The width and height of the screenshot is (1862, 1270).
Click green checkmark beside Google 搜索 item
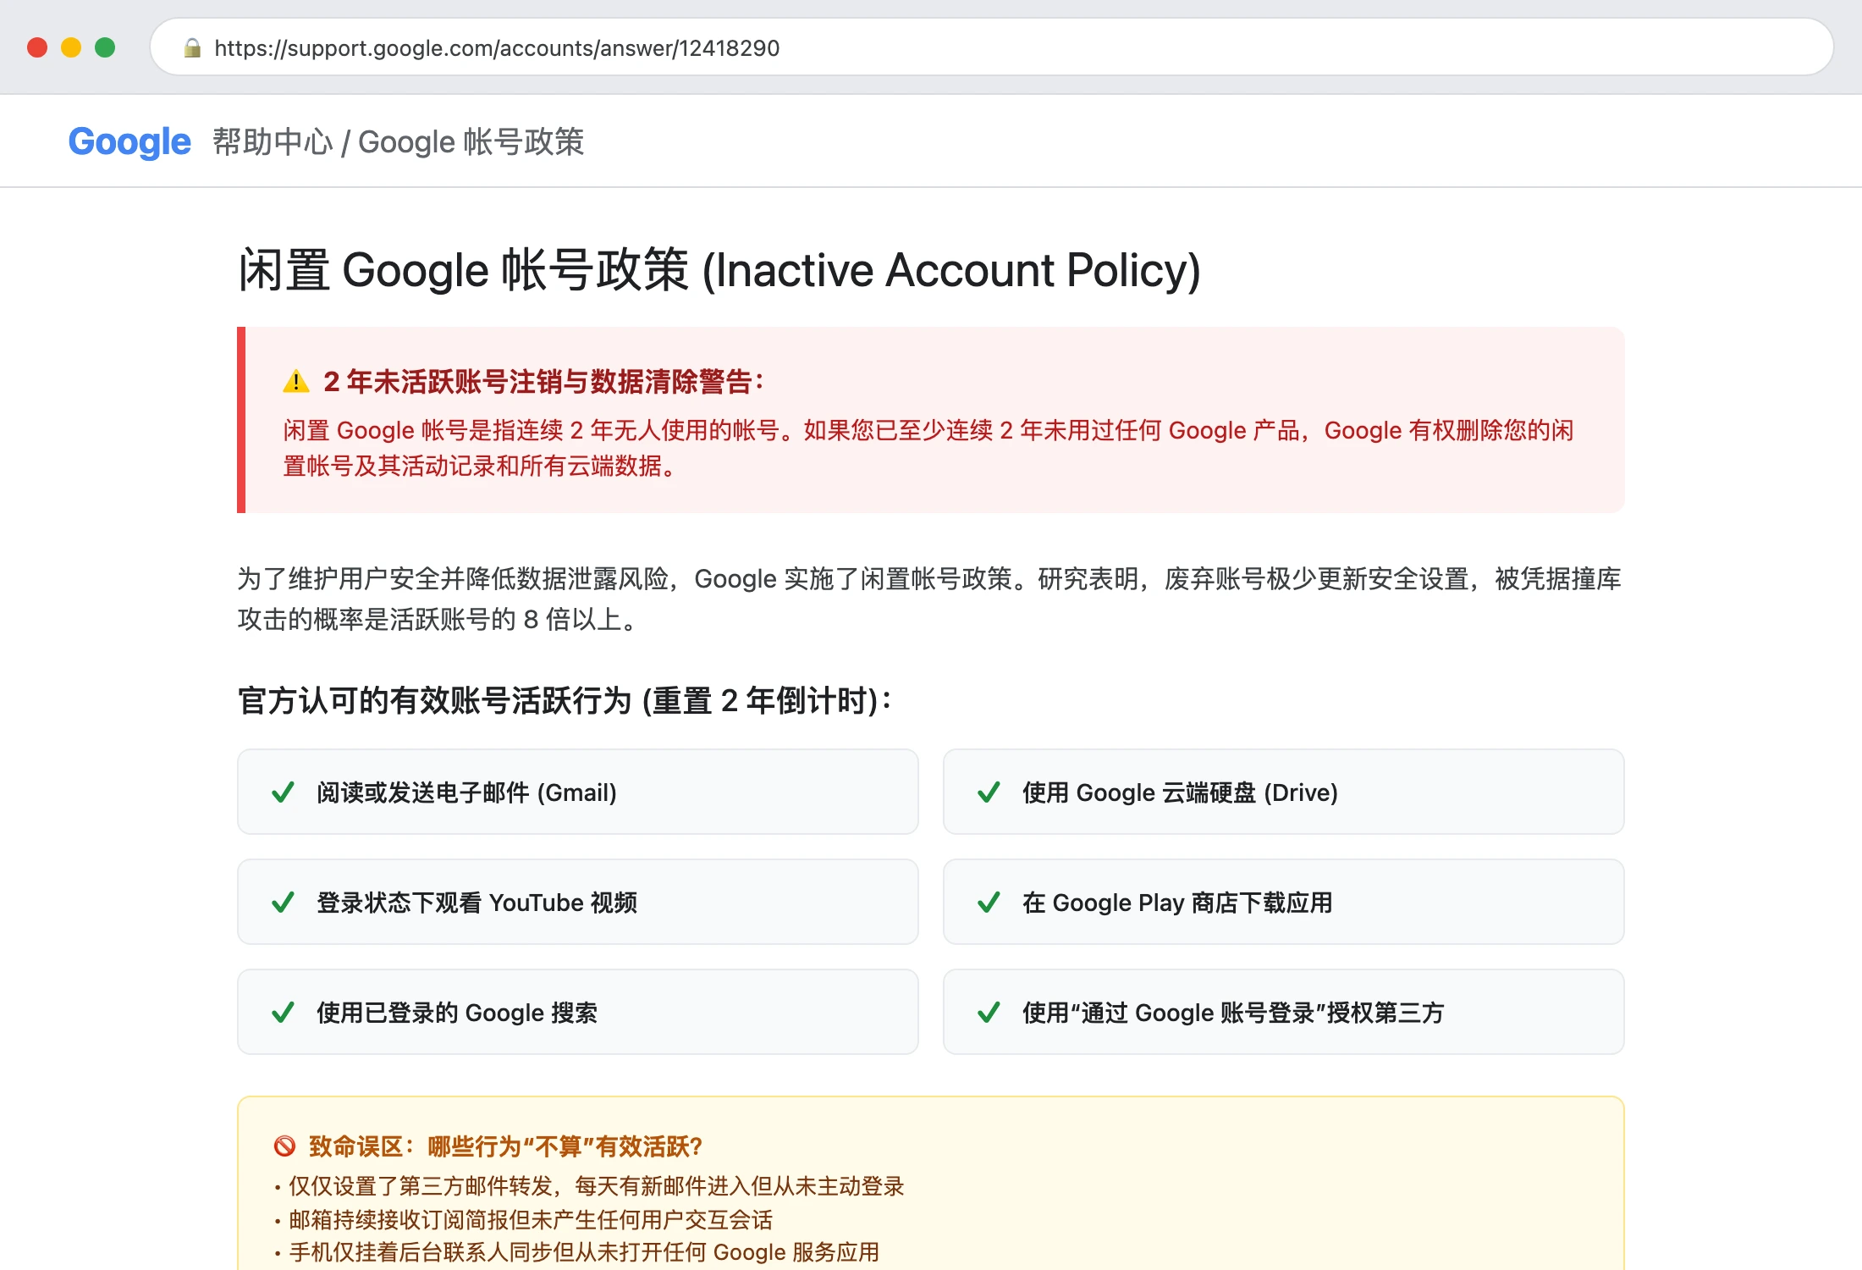(x=283, y=1013)
